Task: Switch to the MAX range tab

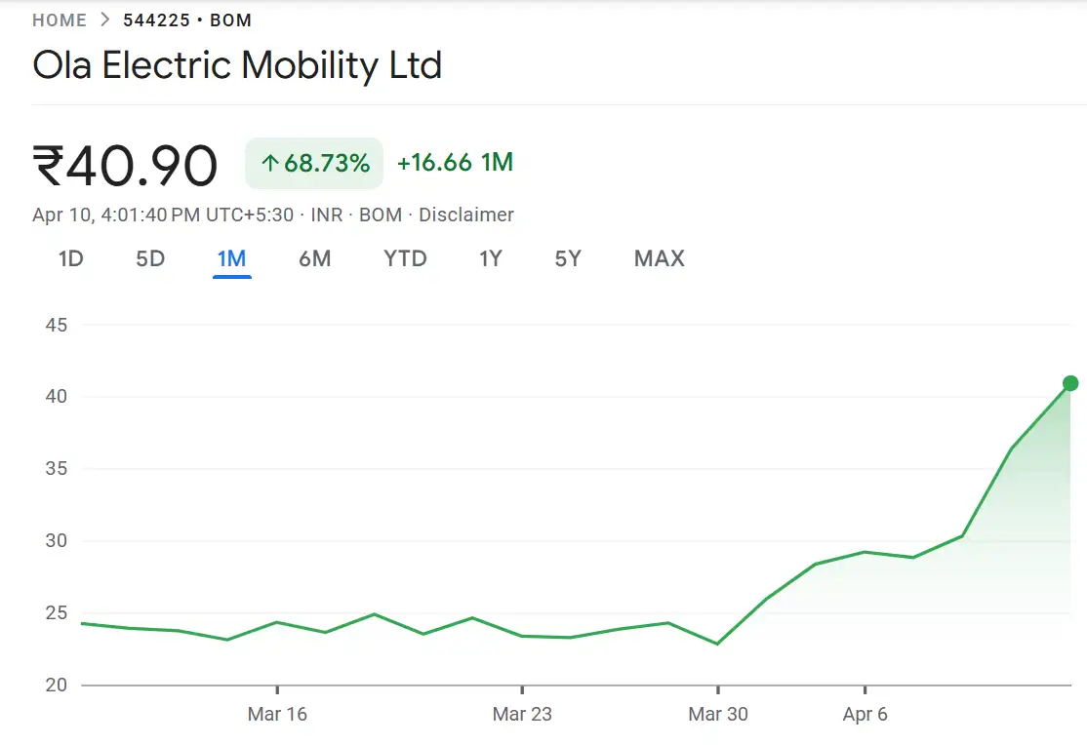Action: (660, 258)
